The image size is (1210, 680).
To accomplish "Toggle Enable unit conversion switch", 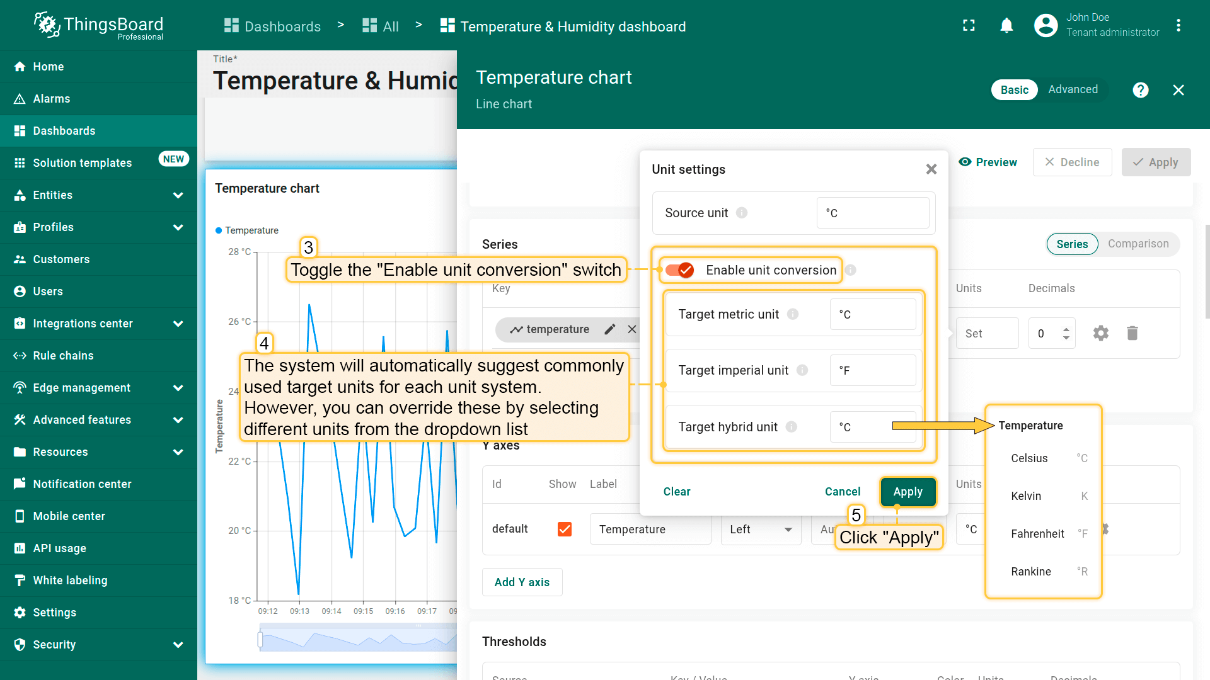I will tap(680, 270).
